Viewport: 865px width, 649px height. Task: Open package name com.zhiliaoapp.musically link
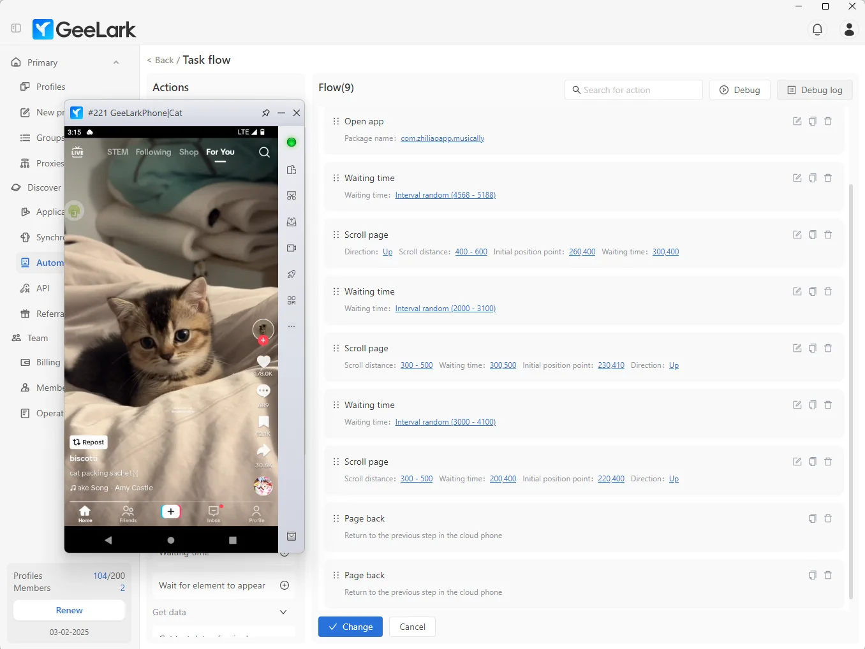[x=442, y=138]
